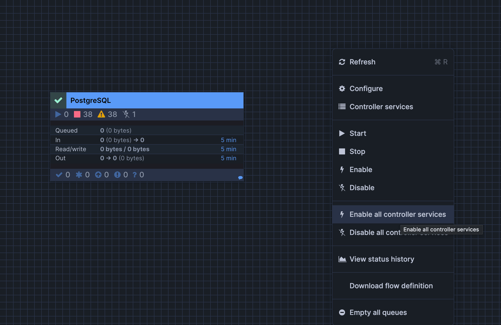501x325 pixels.
Task: Click the '0 bytes / 0 bytes' Read/write value
Action: (x=125, y=149)
